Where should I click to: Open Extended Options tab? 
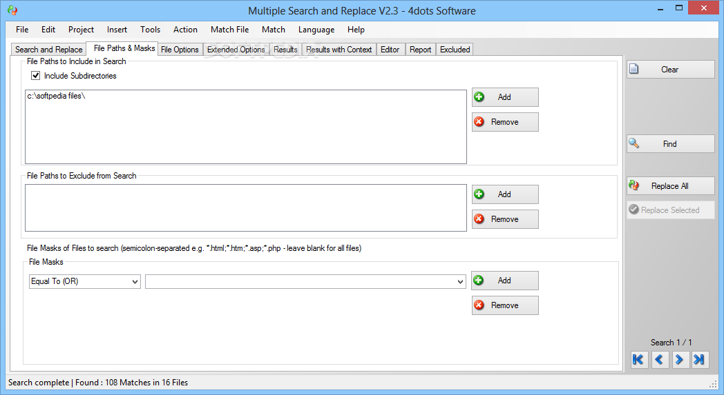[236, 50]
